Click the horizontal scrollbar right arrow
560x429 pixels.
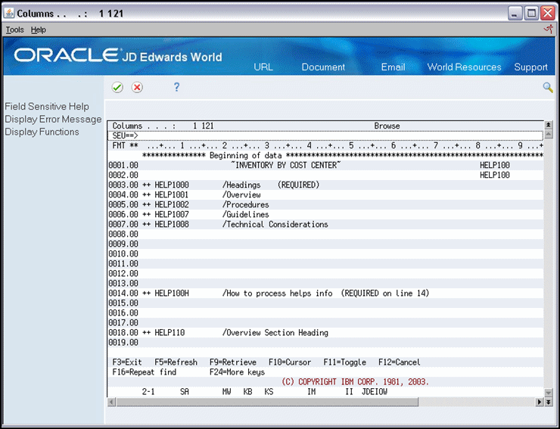pyautogui.click(x=540, y=402)
